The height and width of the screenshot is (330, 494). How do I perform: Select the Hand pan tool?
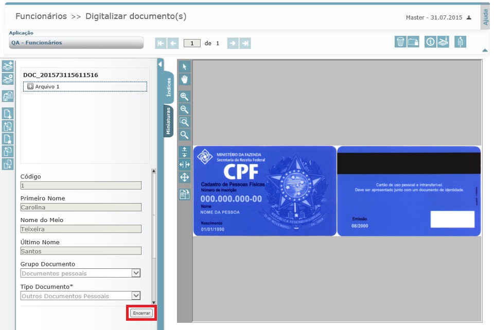click(184, 80)
